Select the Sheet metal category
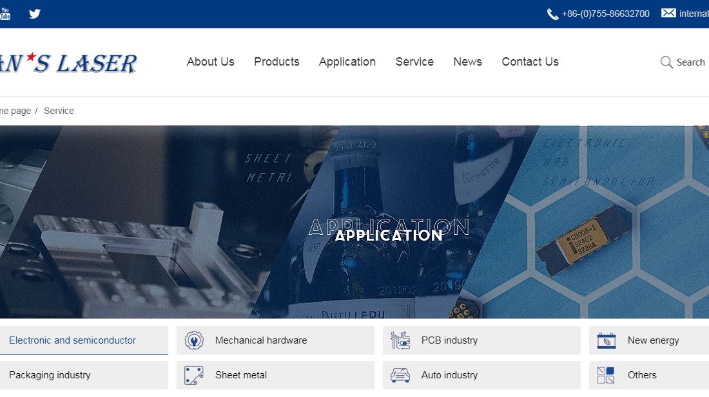The height and width of the screenshot is (397, 709). click(275, 375)
